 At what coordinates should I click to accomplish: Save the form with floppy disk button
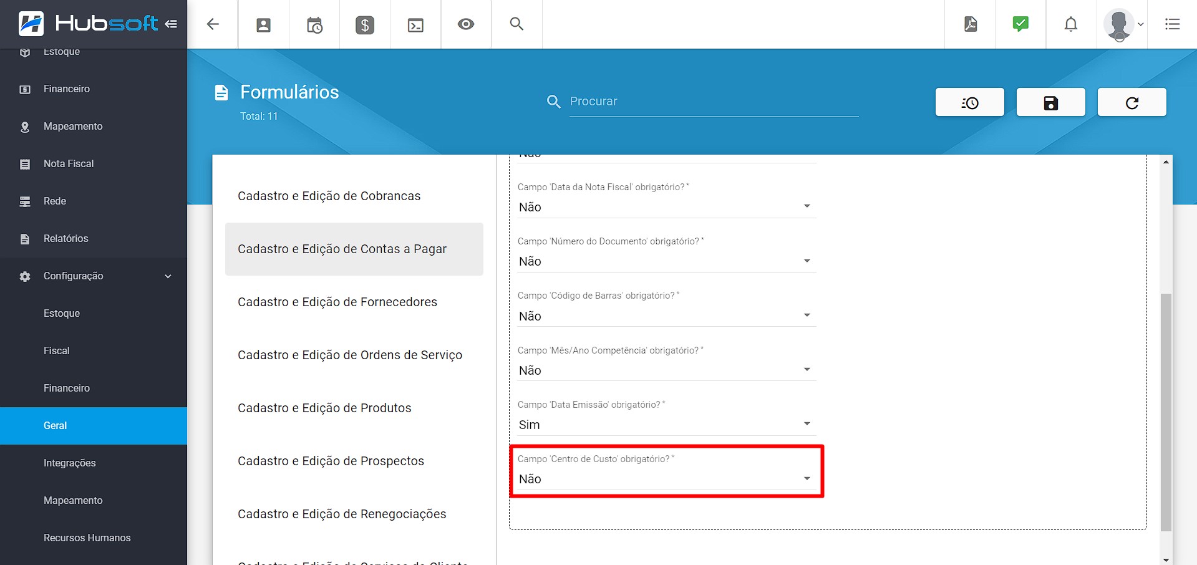point(1051,102)
